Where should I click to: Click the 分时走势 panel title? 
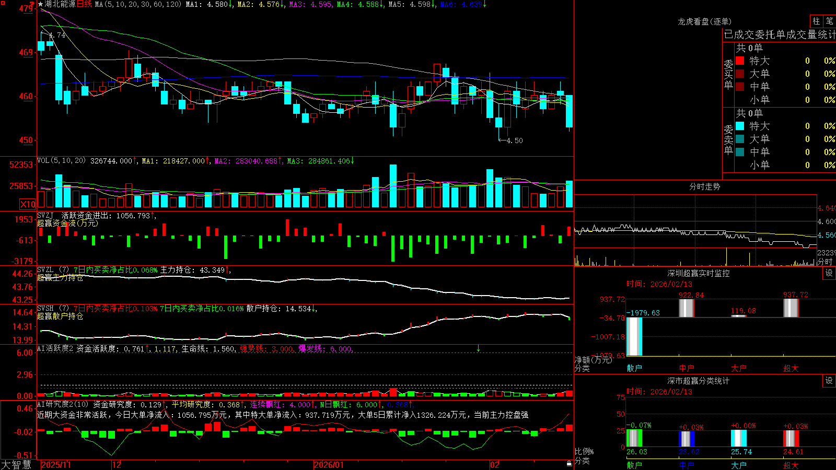[x=704, y=186]
